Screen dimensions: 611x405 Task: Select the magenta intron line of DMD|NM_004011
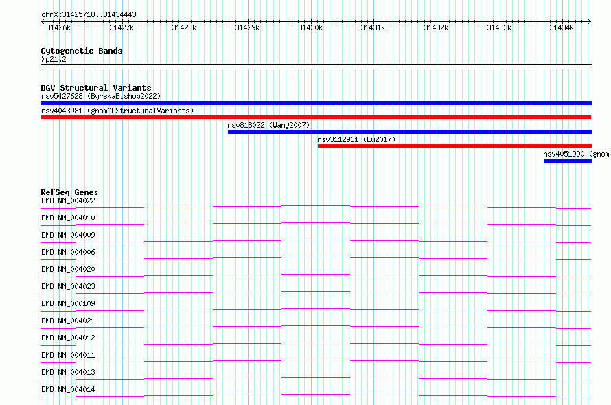tap(316, 360)
